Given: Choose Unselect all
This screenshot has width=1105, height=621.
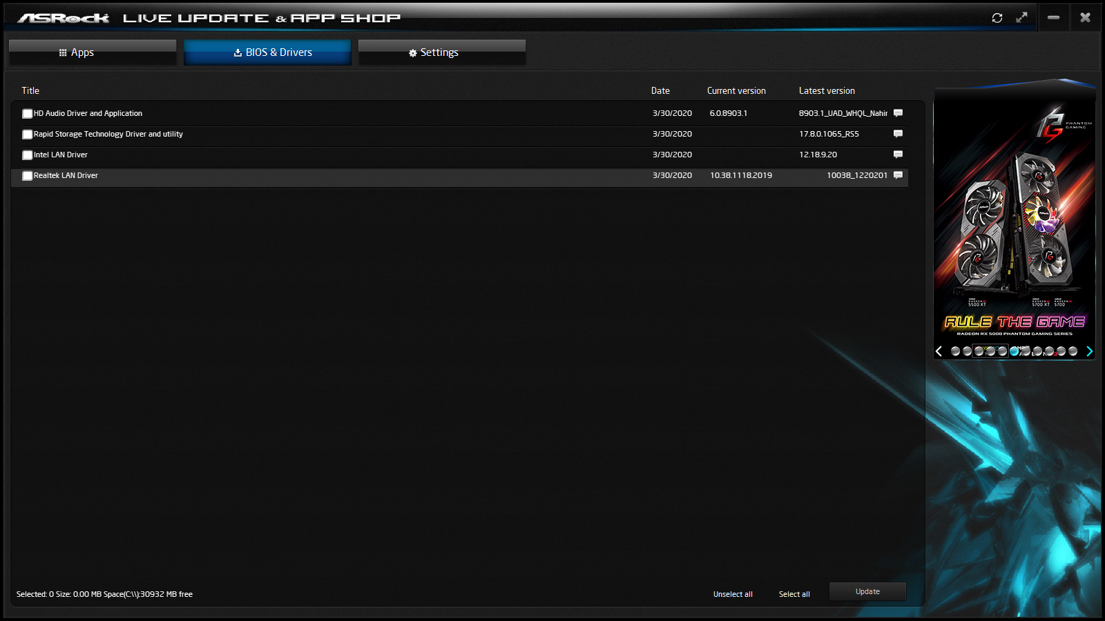Looking at the screenshot, I should pos(733,594).
